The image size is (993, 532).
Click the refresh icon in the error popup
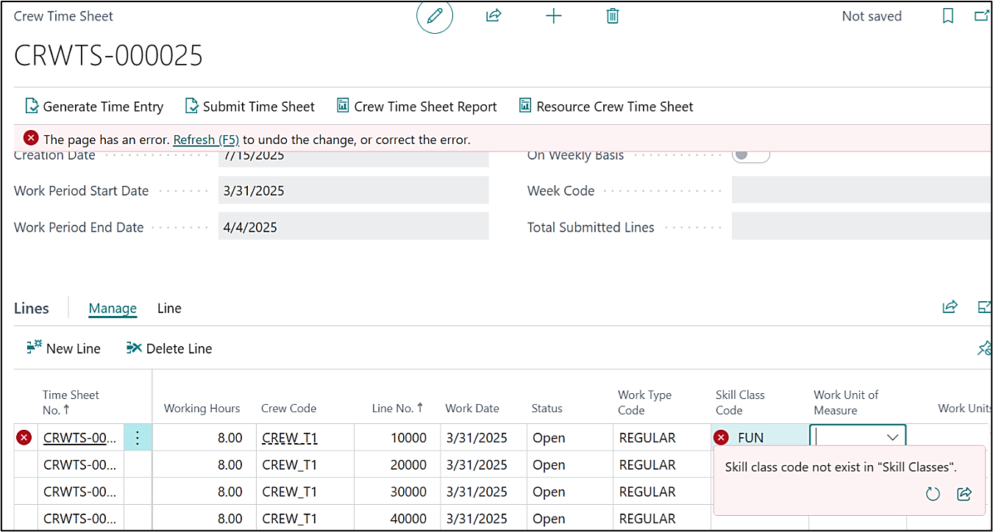click(x=933, y=494)
